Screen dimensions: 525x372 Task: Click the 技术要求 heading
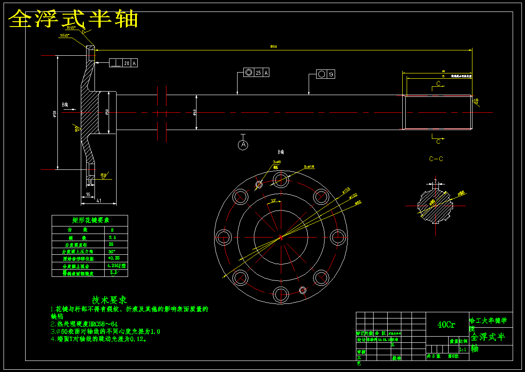110,300
